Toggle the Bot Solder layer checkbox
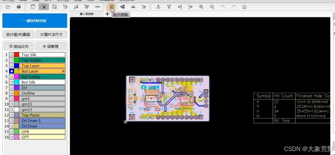This screenshot has height=155, width=335. (x=11, y=77)
